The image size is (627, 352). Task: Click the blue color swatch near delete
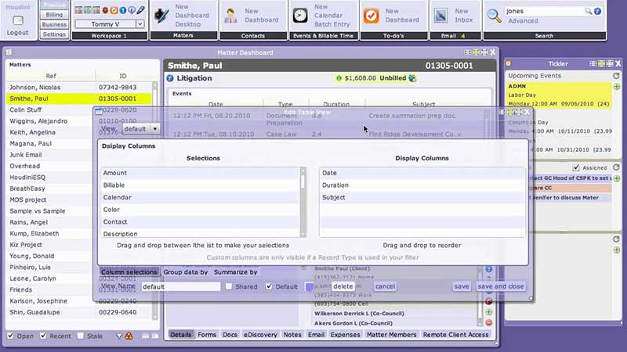point(309,286)
